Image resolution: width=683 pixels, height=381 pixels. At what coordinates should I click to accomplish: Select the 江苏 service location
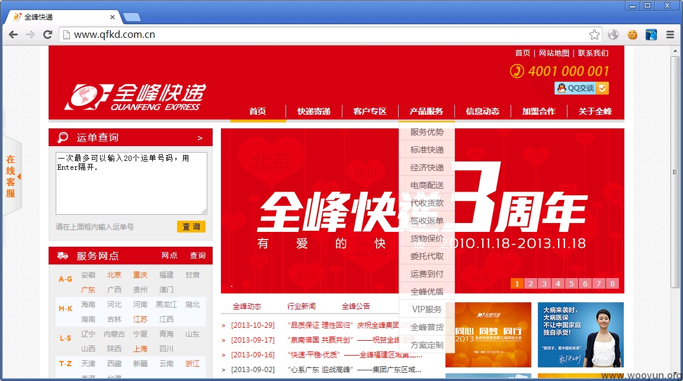point(140,319)
